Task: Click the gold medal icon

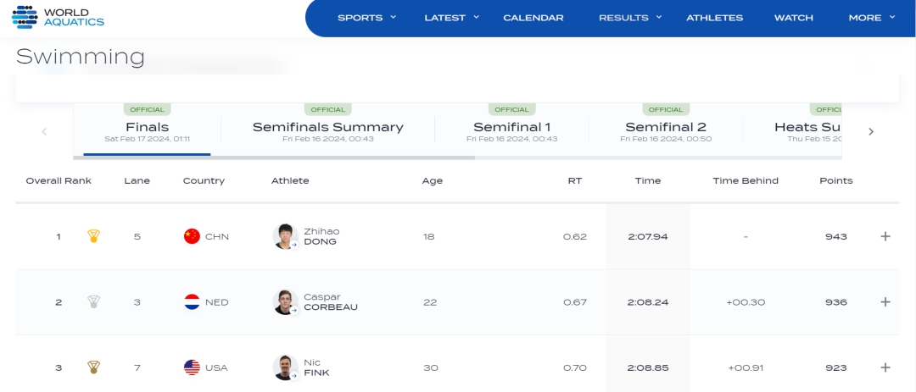Action: point(93,236)
